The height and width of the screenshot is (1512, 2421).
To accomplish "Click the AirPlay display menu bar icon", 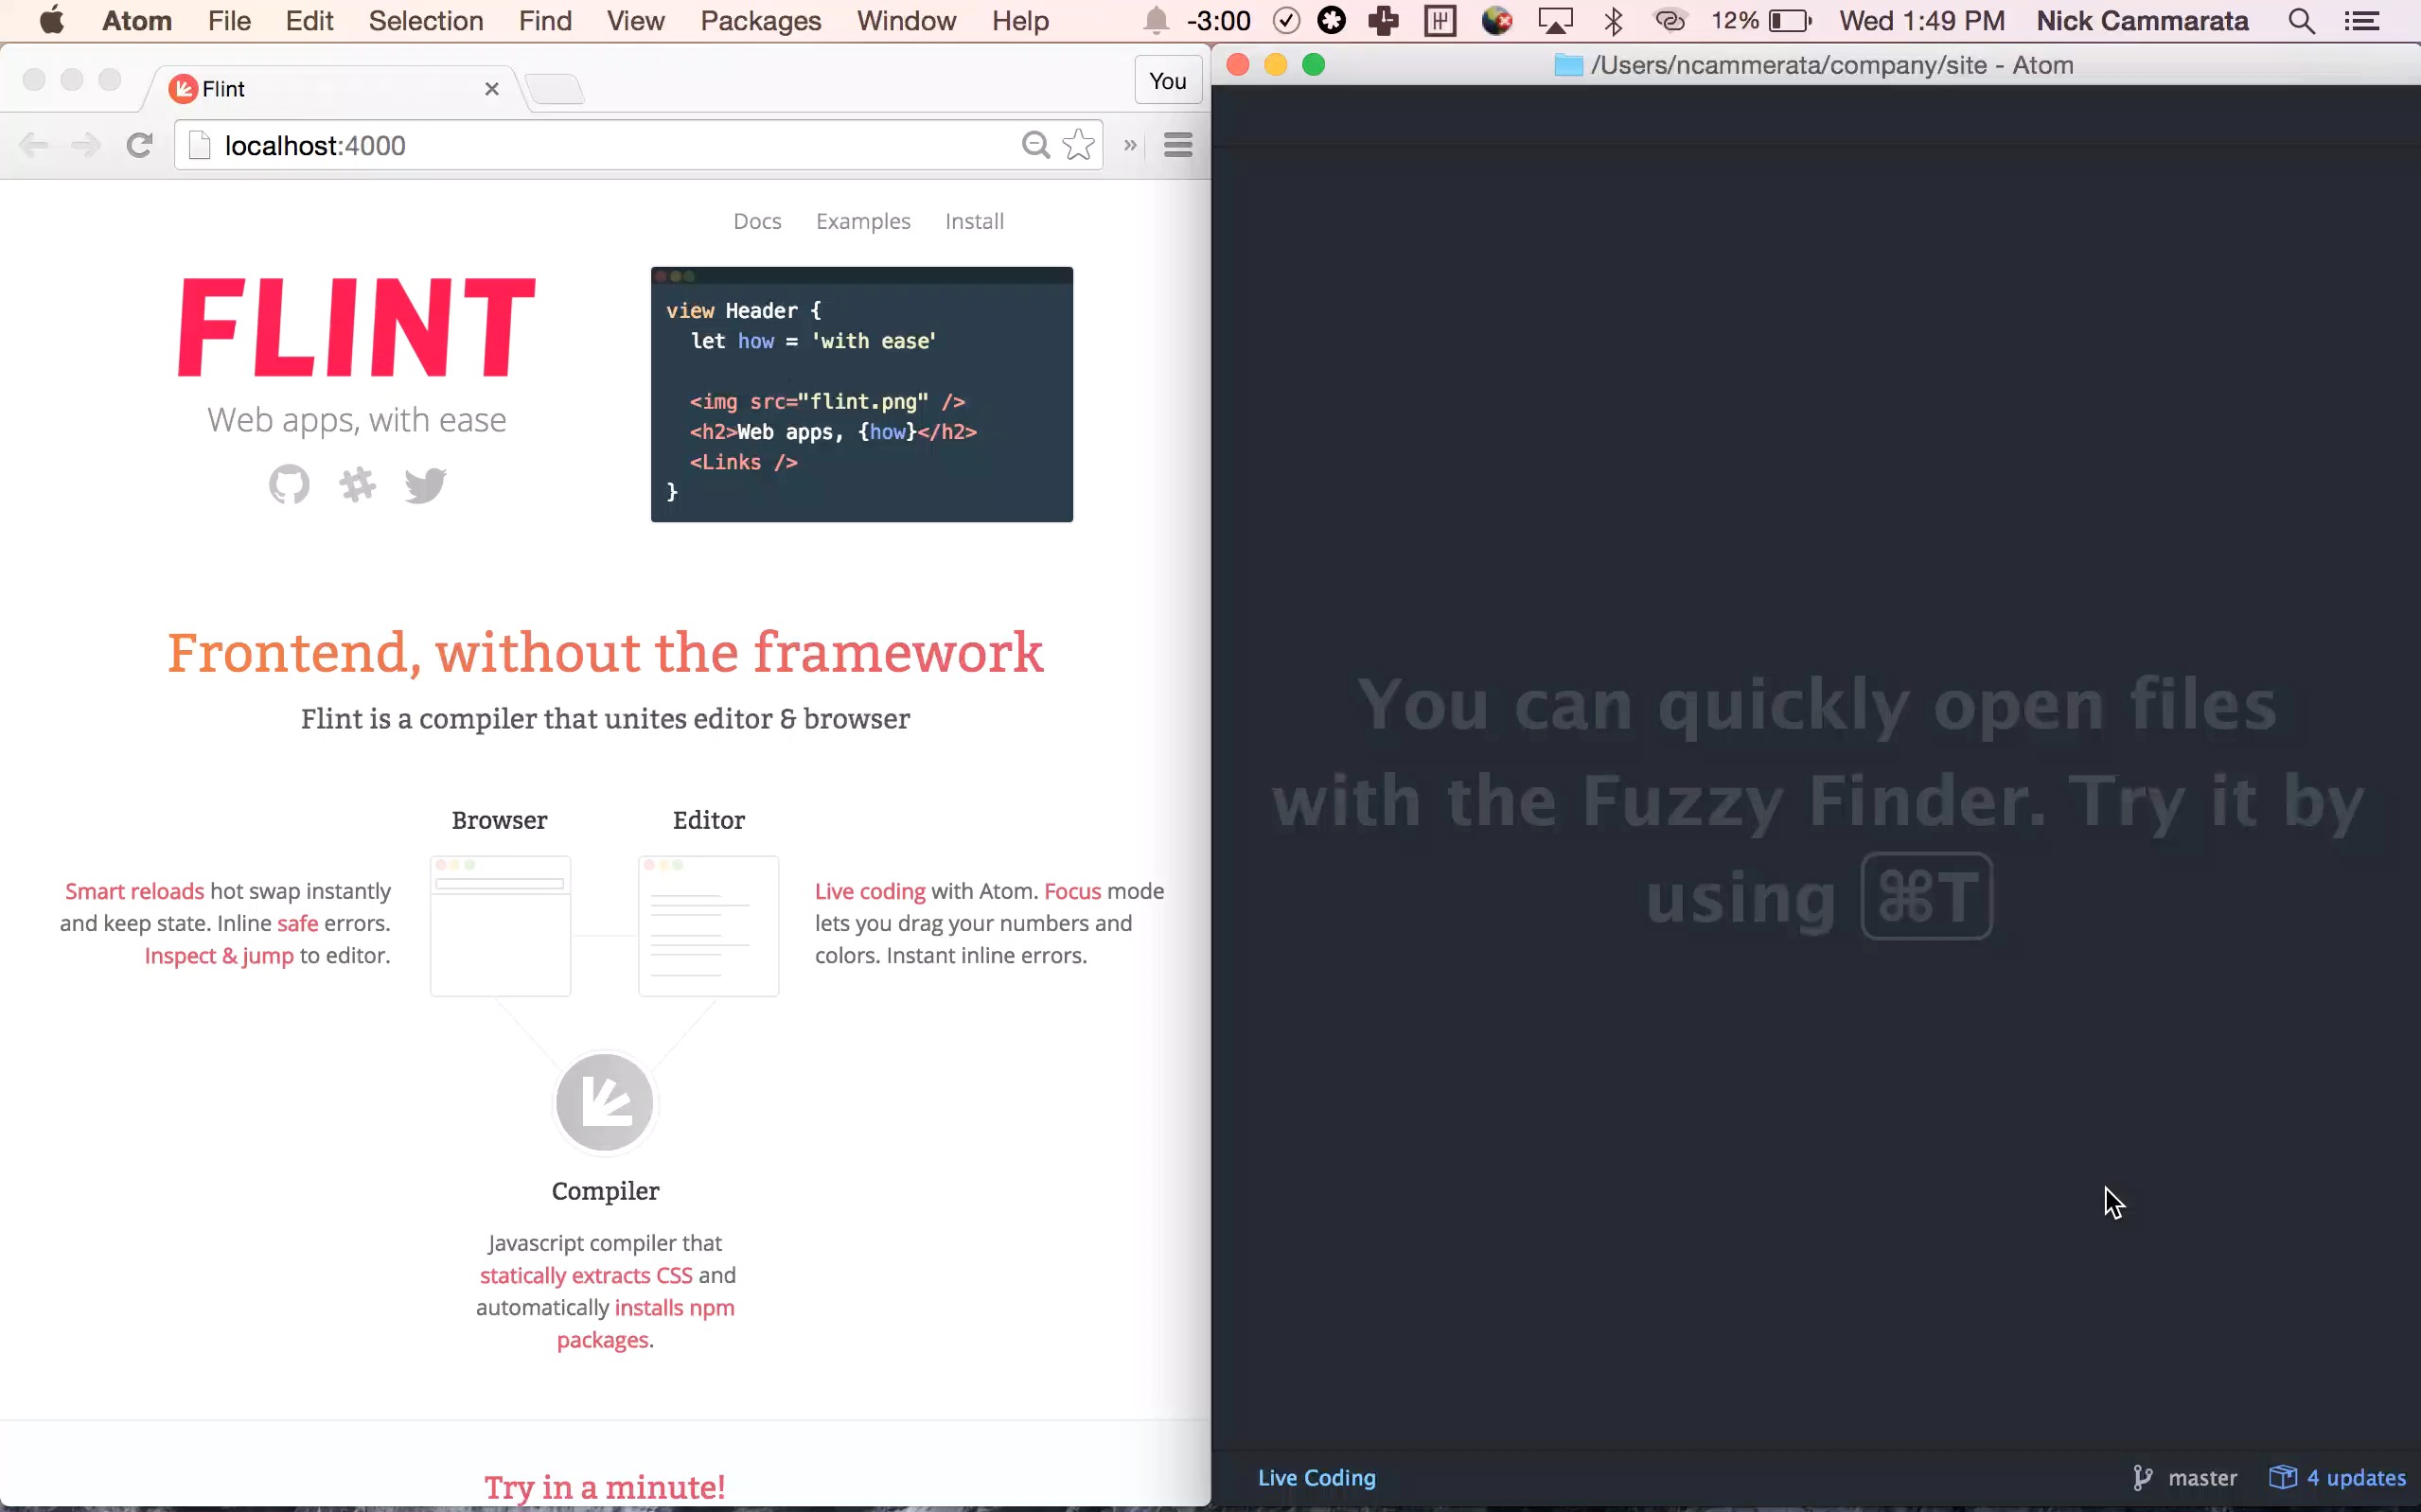I will click(1555, 20).
